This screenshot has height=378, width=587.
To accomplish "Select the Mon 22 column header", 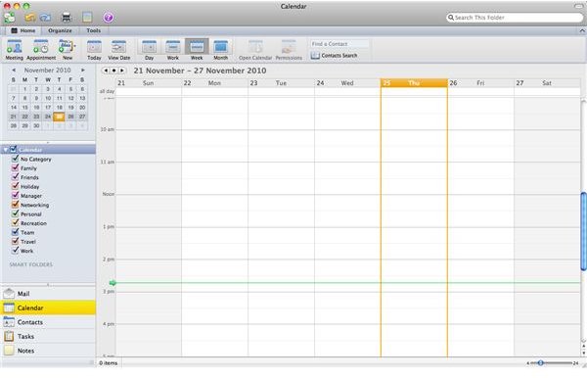I will pos(214,83).
